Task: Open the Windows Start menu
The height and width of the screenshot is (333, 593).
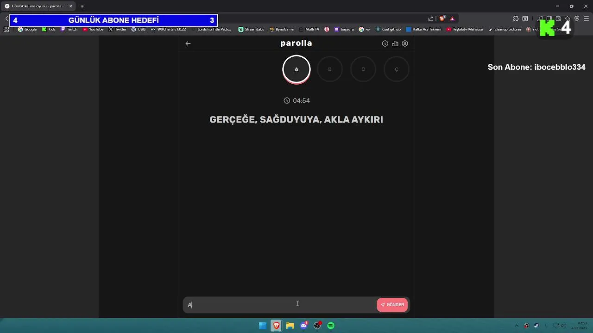Action: coord(263,326)
